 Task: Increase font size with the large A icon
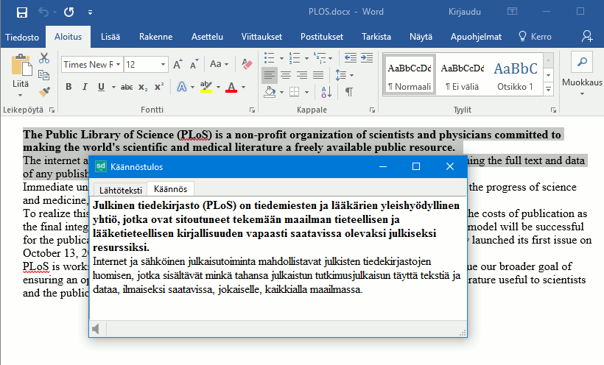click(x=178, y=64)
